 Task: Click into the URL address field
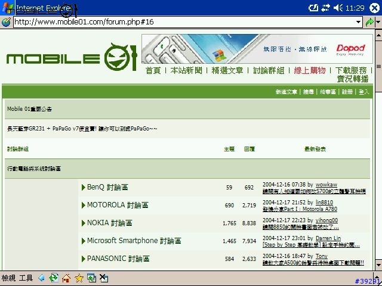pos(184,22)
